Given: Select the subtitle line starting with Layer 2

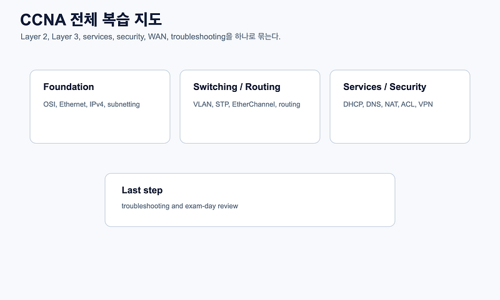Looking at the screenshot, I should point(151,37).
